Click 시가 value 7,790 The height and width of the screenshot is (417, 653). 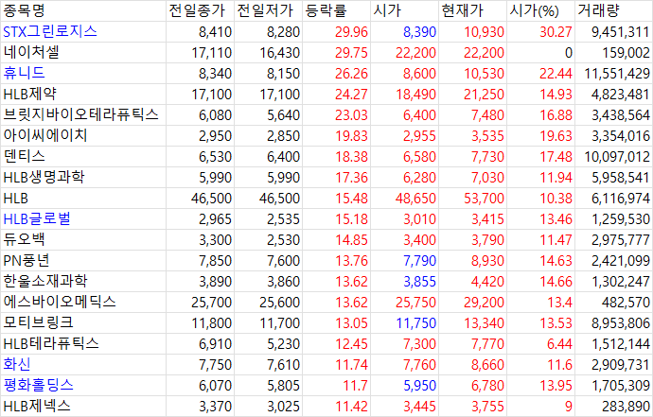[x=419, y=261]
